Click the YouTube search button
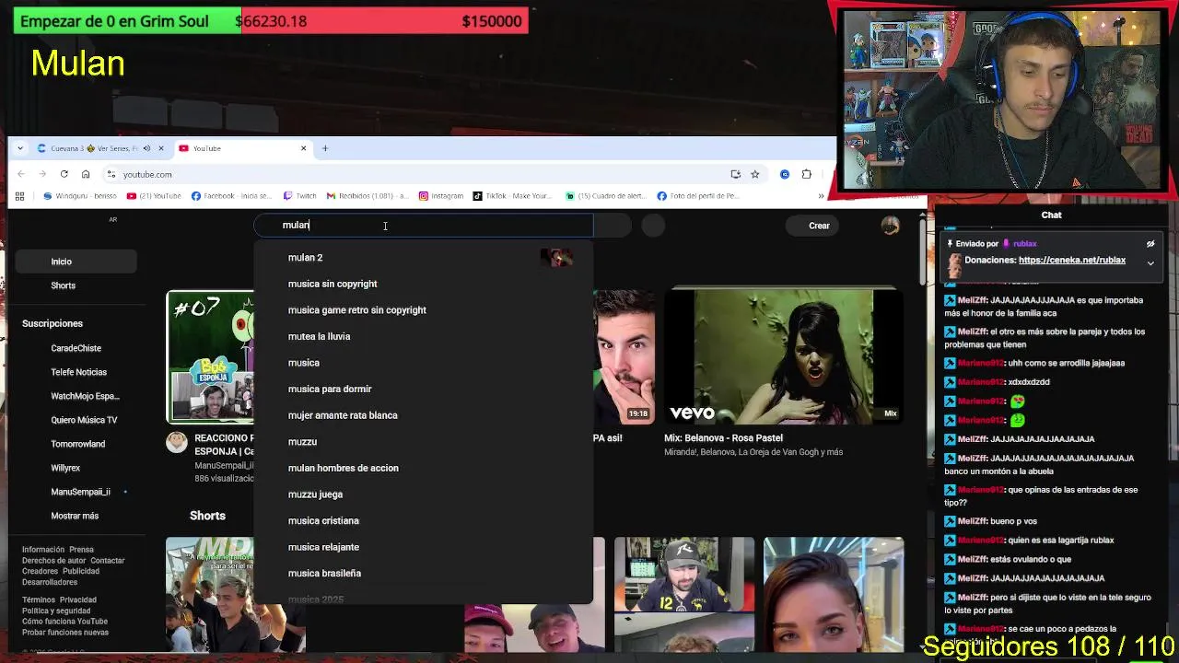The width and height of the screenshot is (1179, 663). pyautogui.click(x=613, y=226)
